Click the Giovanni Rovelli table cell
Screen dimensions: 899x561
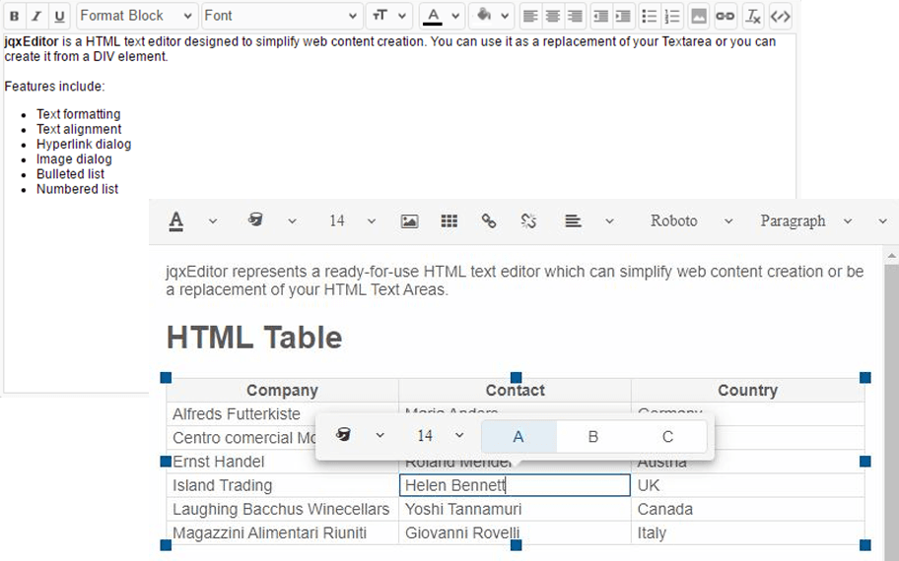tap(515, 533)
